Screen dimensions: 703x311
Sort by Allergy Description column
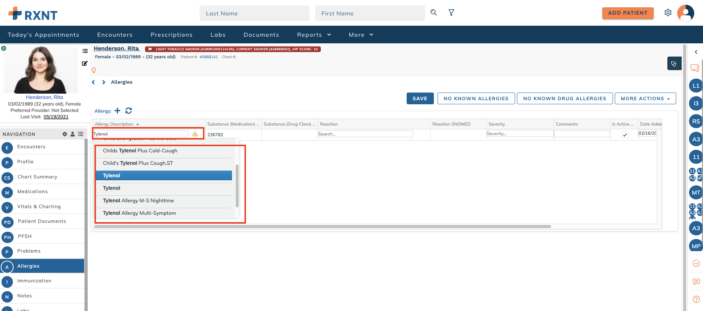149,124
